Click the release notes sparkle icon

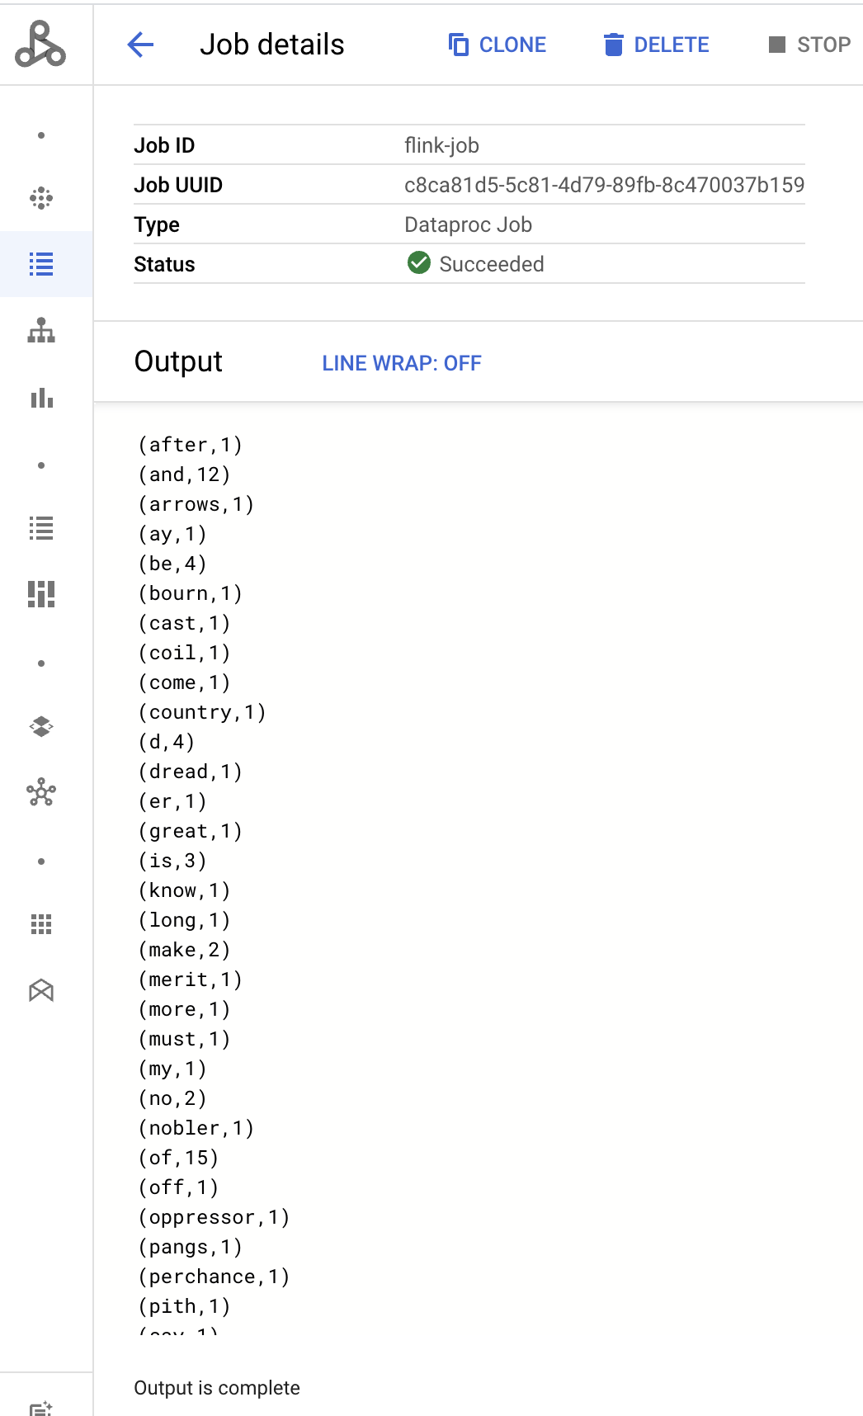41,1407
